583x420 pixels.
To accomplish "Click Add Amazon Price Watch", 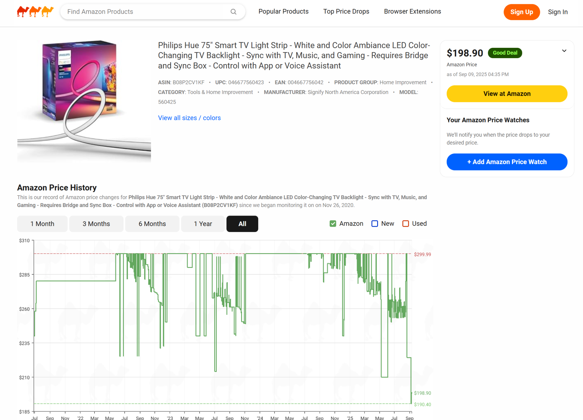I will point(507,162).
